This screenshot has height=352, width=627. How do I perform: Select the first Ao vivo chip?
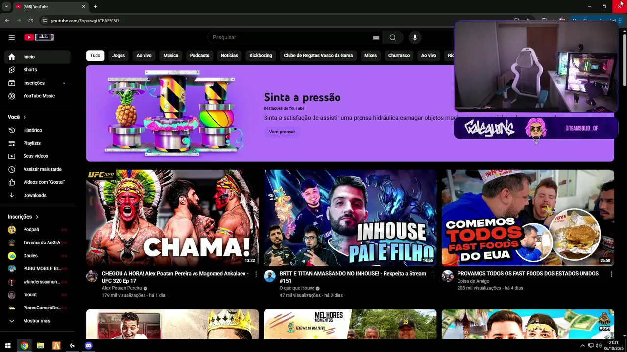pos(144,55)
